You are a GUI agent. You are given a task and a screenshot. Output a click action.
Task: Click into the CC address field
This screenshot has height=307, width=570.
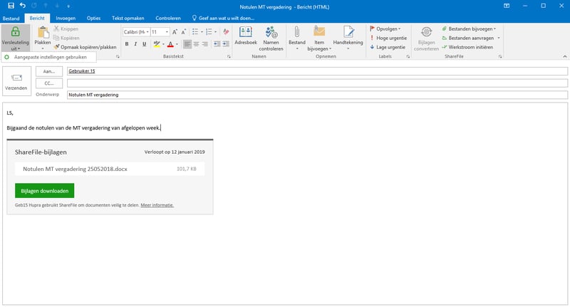click(x=317, y=83)
